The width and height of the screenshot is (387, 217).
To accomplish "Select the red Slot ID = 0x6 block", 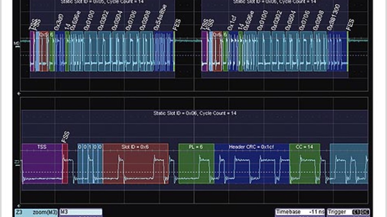I will (x=135, y=163).
